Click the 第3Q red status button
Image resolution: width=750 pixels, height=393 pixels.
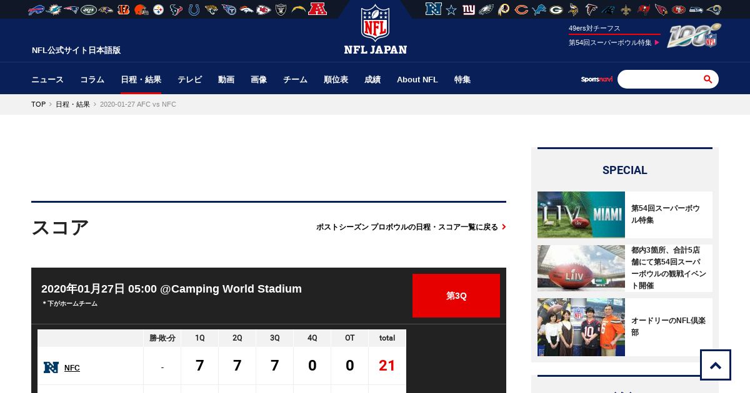coord(456,296)
